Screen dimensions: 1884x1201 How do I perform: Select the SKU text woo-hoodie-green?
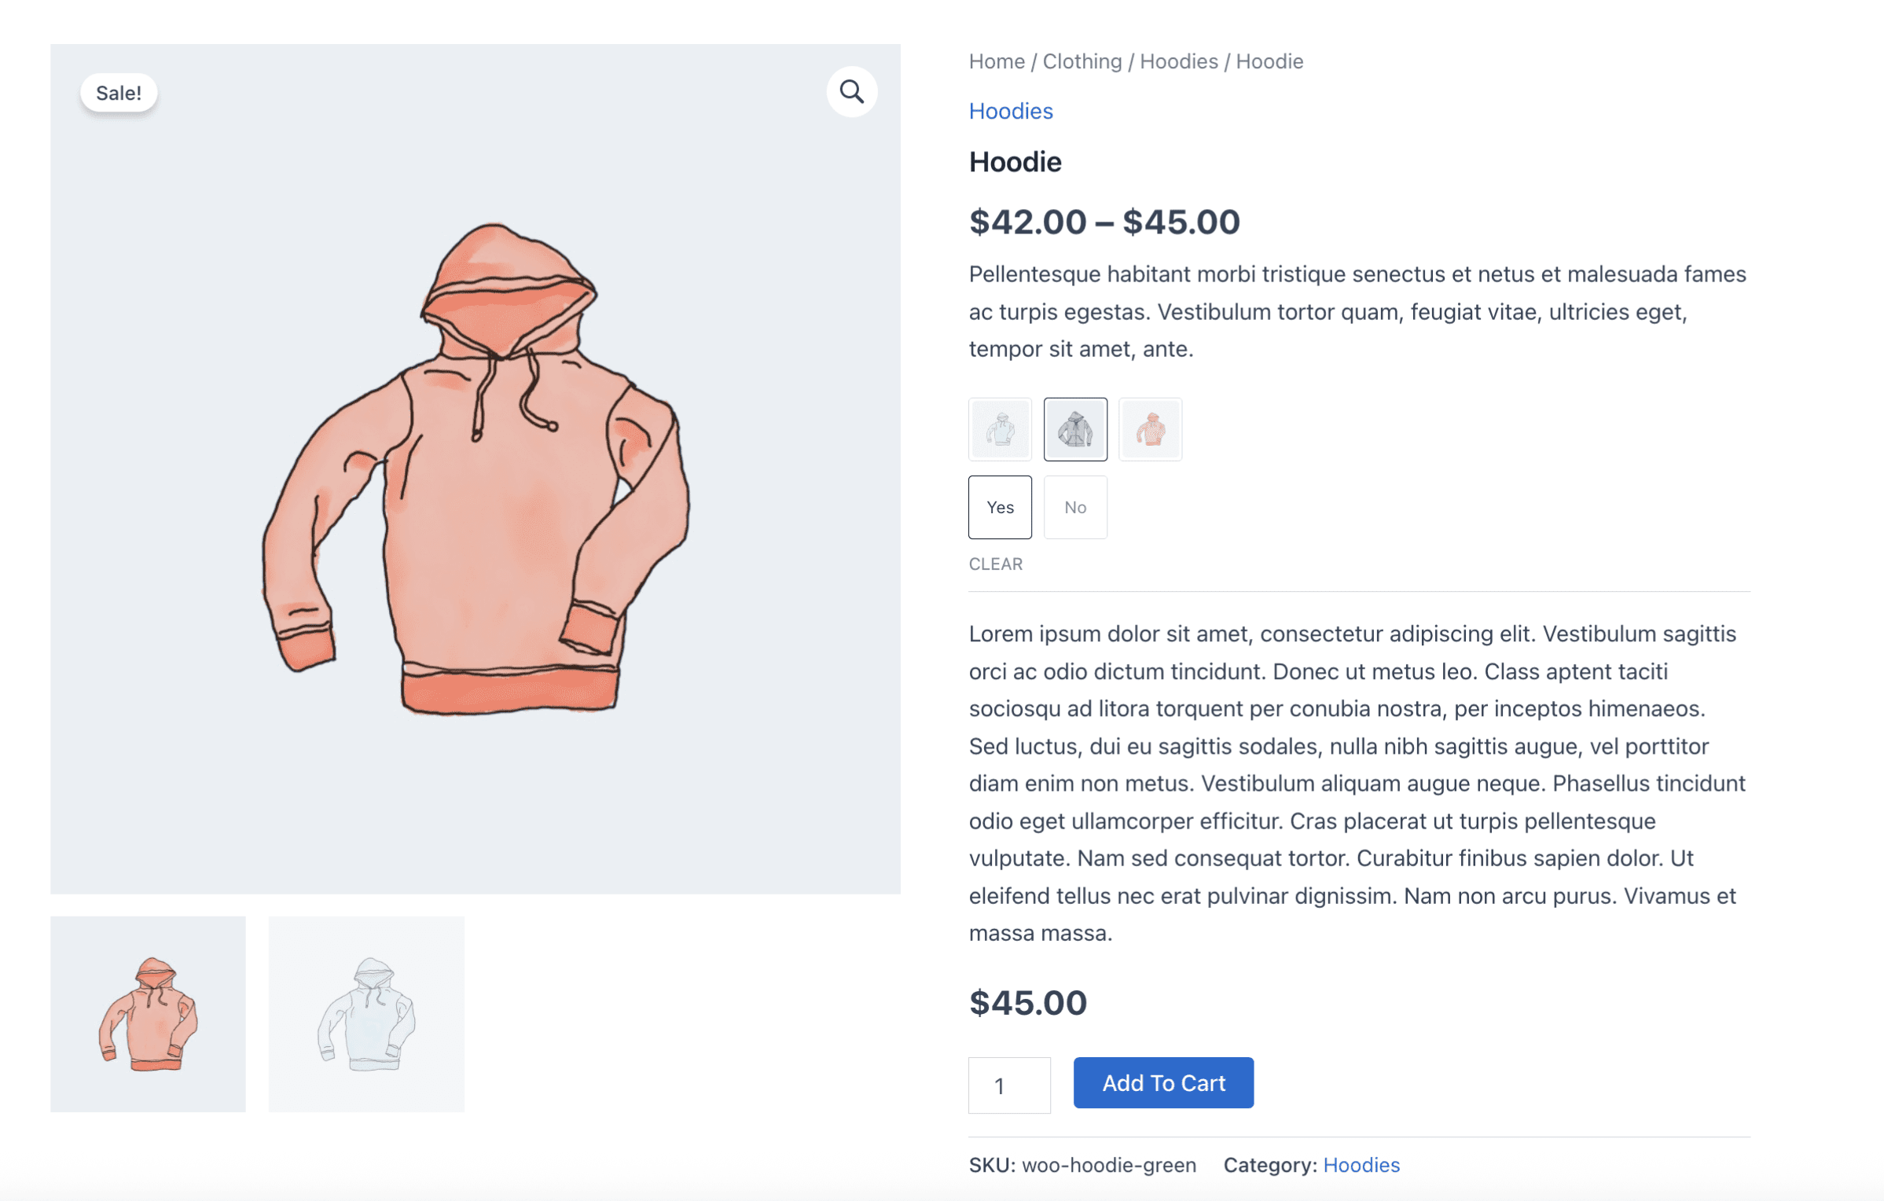coord(1108,1166)
